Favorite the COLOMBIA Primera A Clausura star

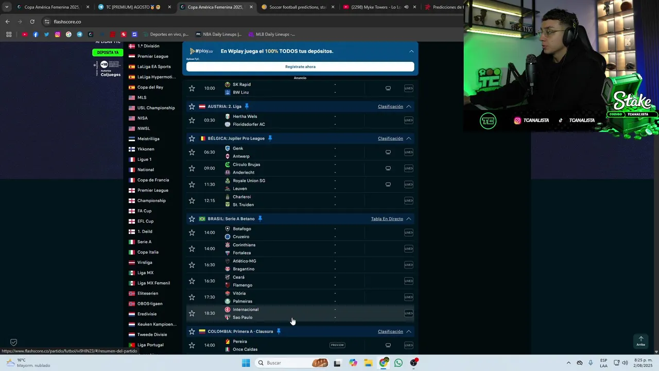click(192, 331)
